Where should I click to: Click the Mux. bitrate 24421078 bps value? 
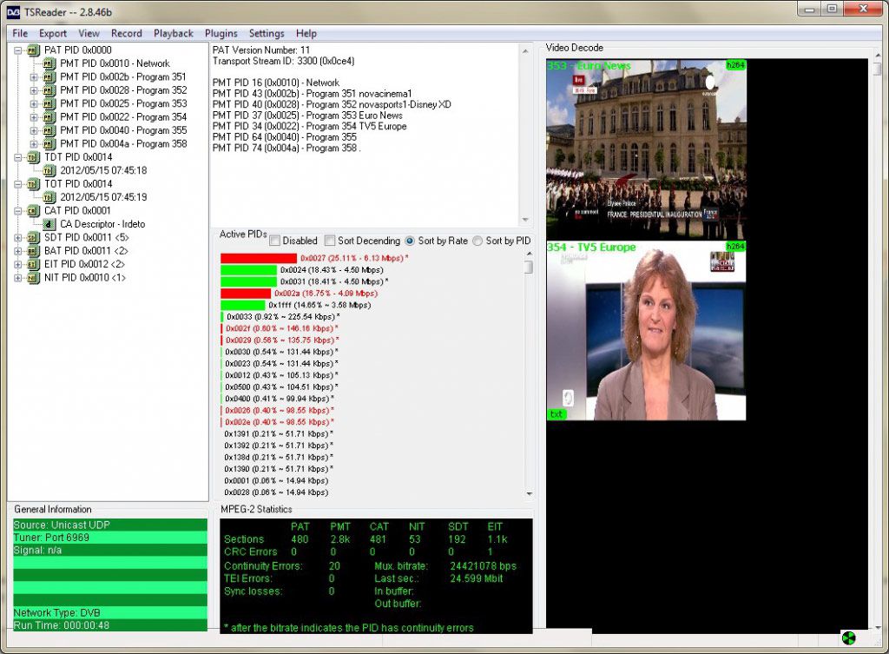pos(483,566)
